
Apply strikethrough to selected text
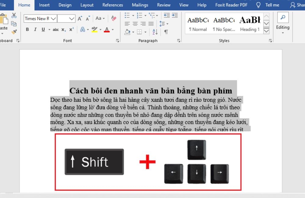(x=56, y=29)
